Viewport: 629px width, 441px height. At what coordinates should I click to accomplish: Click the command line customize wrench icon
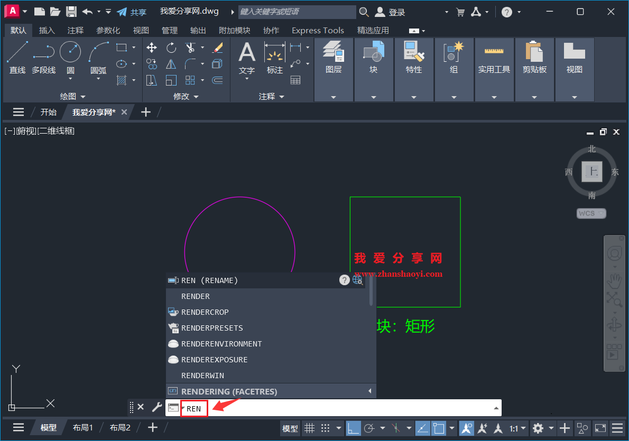tap(157, 407)
